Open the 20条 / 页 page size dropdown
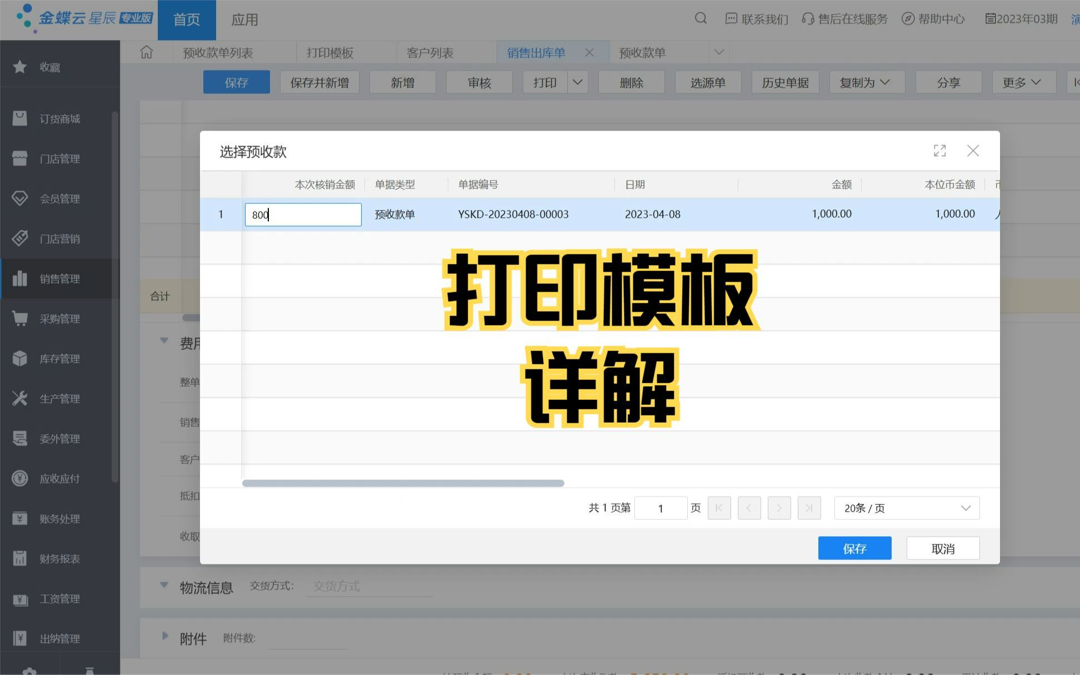Image resolution: width=1080 pixels, height=675 pixels. coord(907,508)
